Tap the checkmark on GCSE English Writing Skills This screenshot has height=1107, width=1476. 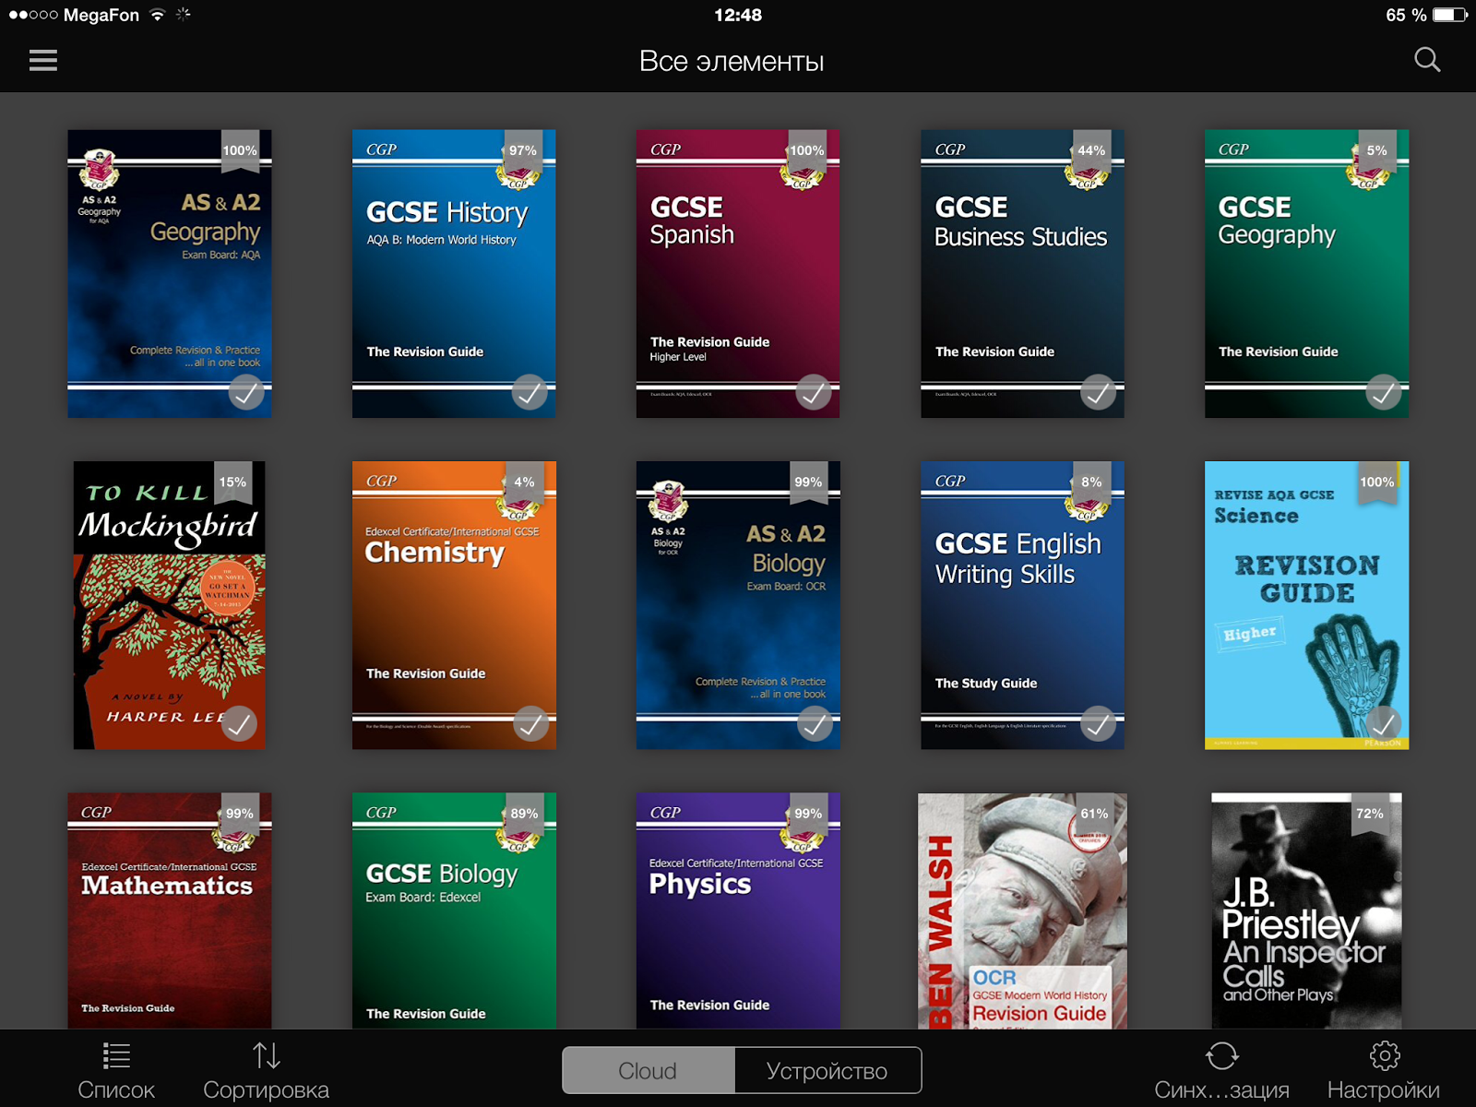[x=1098, y=725]
